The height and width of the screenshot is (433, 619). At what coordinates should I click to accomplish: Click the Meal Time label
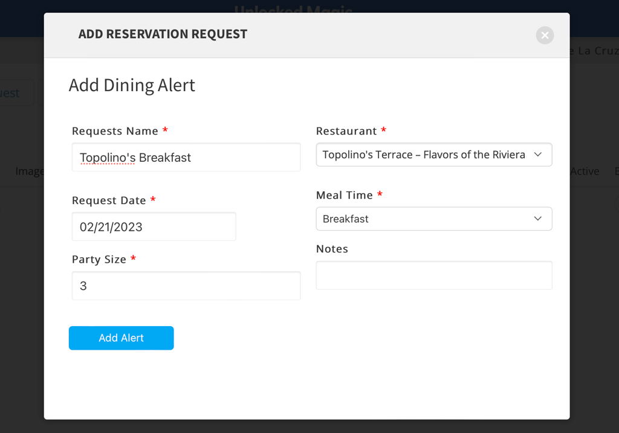[345, 195]
